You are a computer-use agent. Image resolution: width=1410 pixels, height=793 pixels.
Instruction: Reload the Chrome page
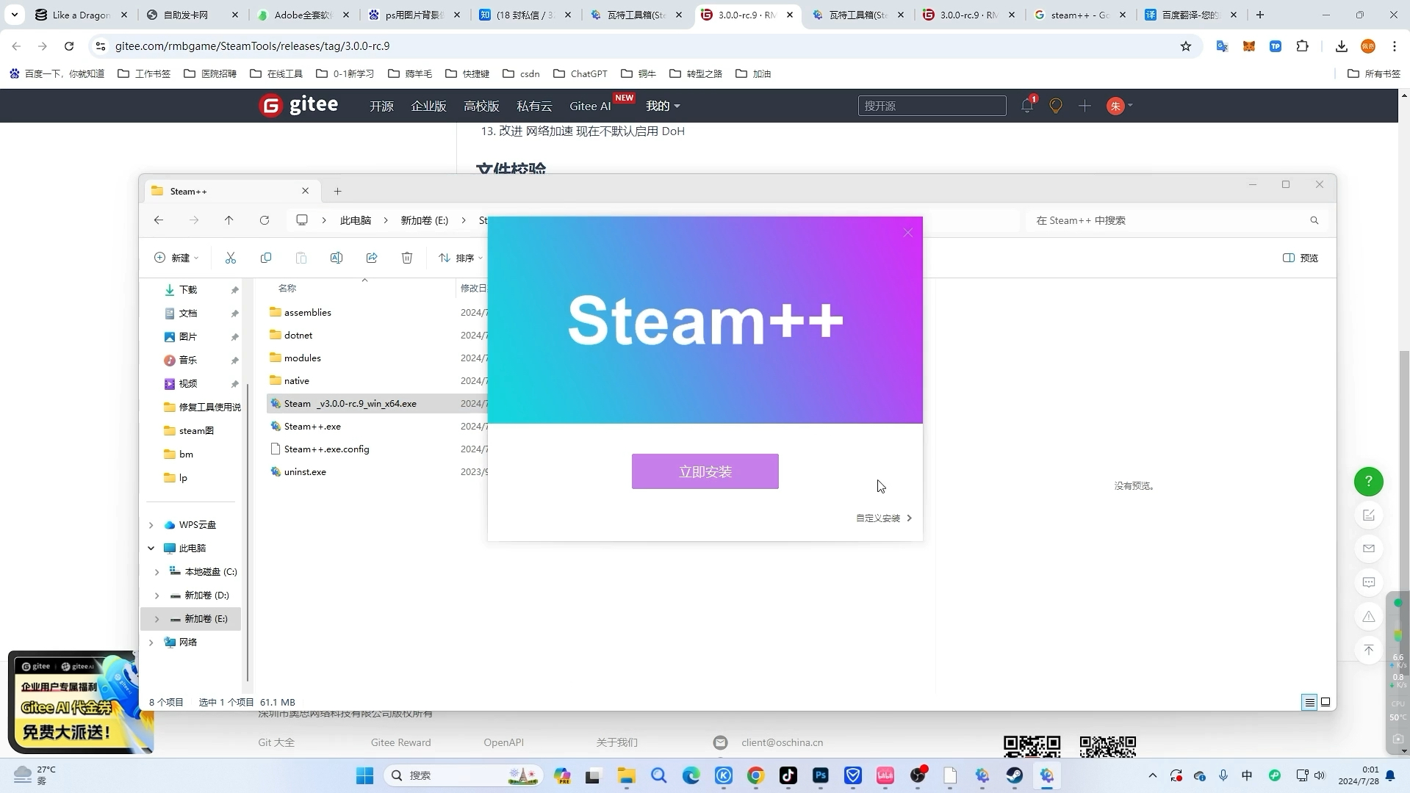[69, 46]
